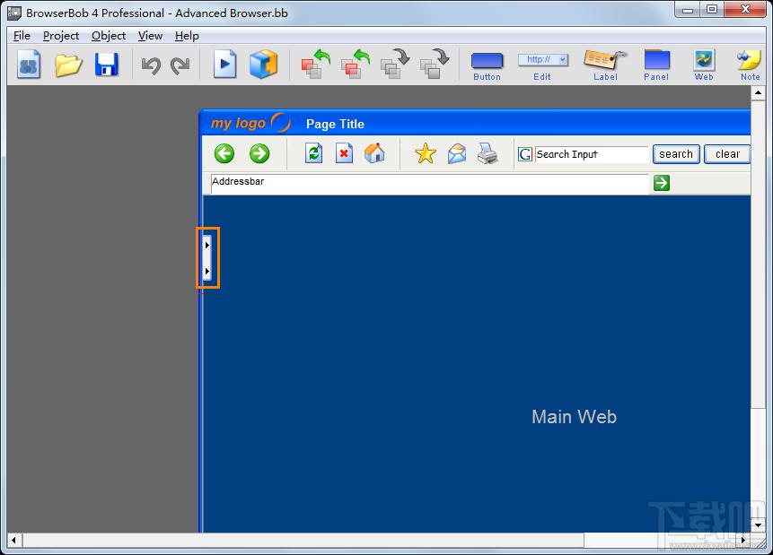Select the refresh page icon
The width and height of the screenshot is (773, 555).
pos(313,153)
